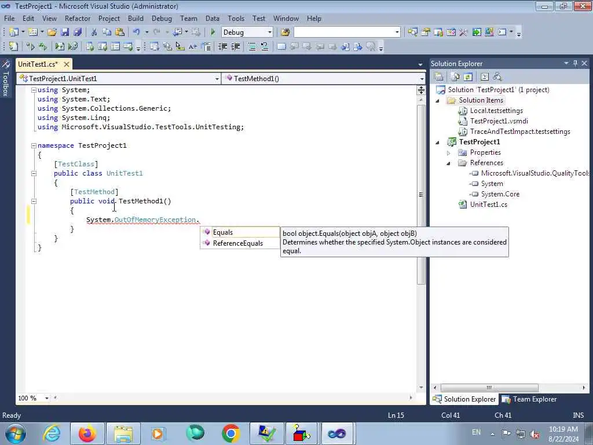Click the Start Page green arrow icon
The image size is (593, 445).
(x=477, y=32)
